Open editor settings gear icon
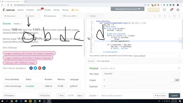This screenshot has width=183, height=103. pyautogui.click(x=174, y=16)
